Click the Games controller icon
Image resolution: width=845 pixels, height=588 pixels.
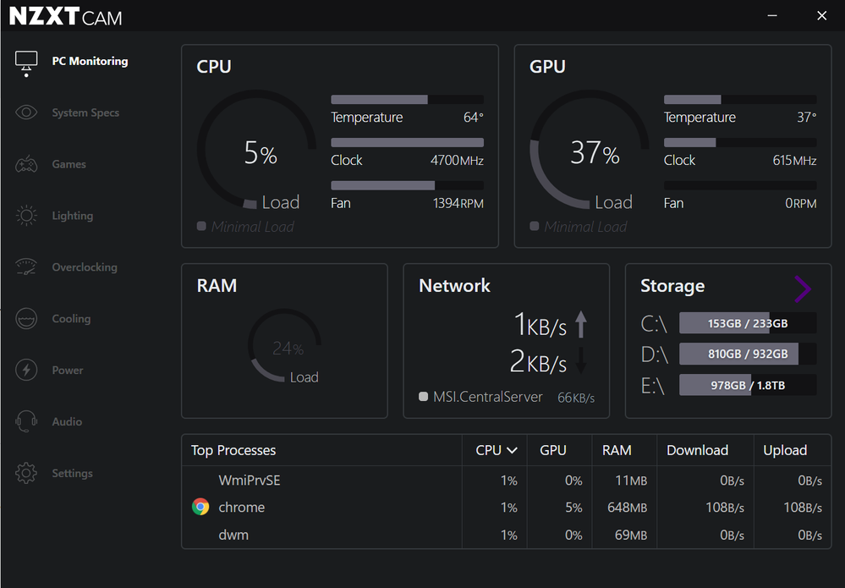point(26,164)
